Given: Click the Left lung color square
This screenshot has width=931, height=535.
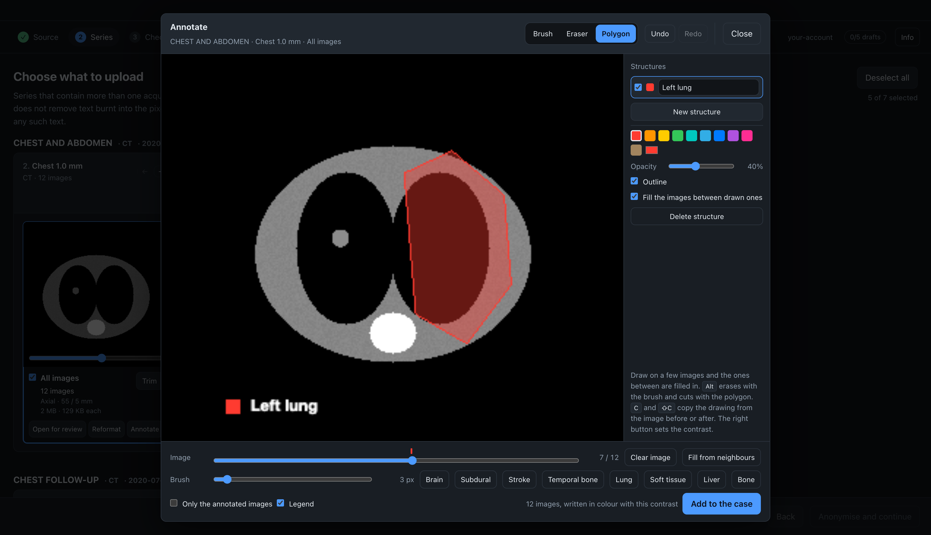Looking at the screenshot, I should coord(650,88).
